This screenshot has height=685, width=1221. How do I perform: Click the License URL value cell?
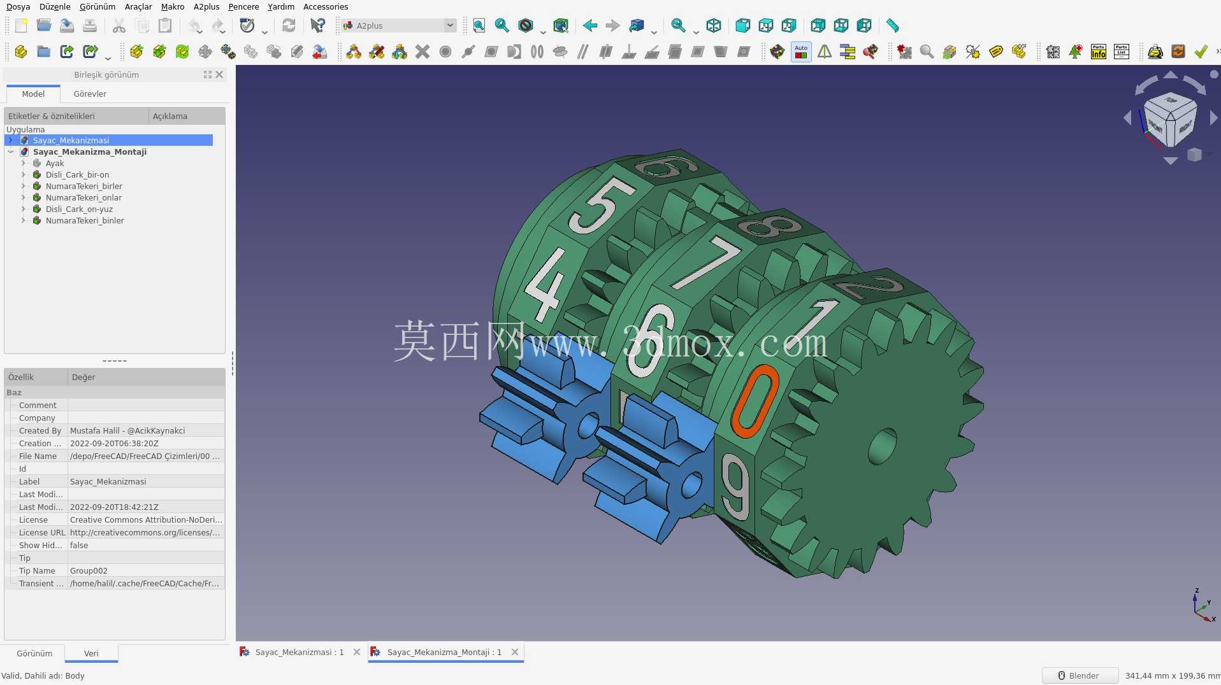(146, 532)
